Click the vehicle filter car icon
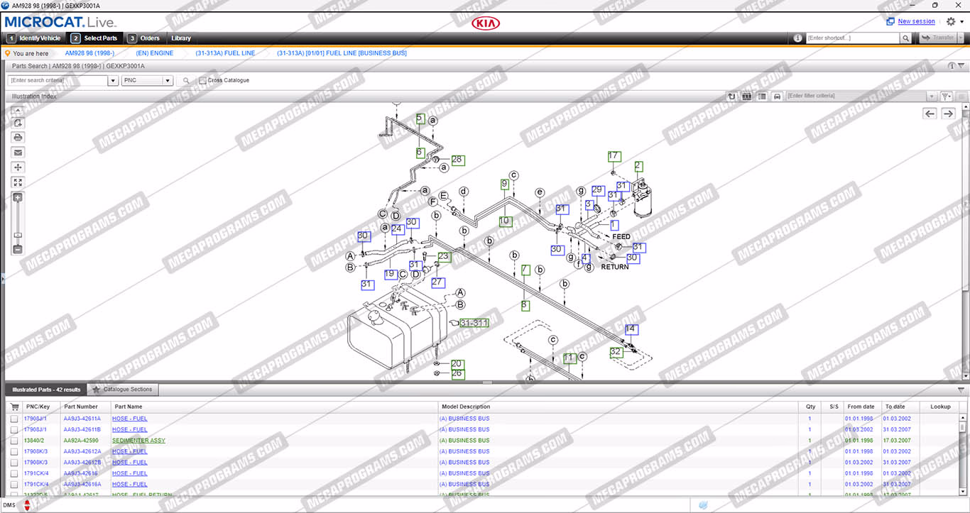 777,96
